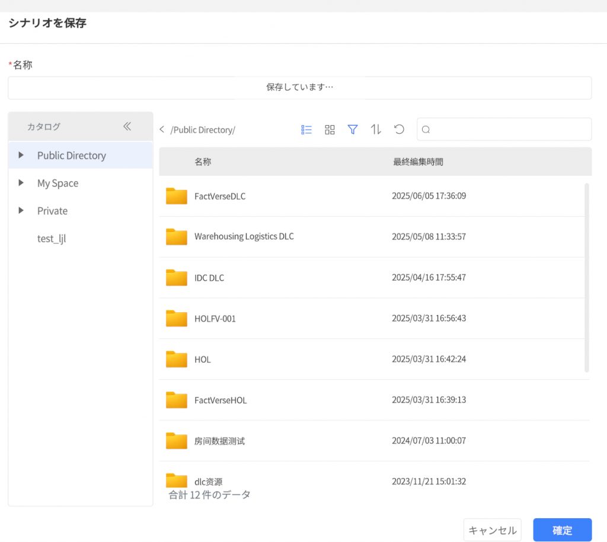607x542 pixels.
Task: Open the Warehousing Logistics DLC folder
Action: tap(244, 236)
